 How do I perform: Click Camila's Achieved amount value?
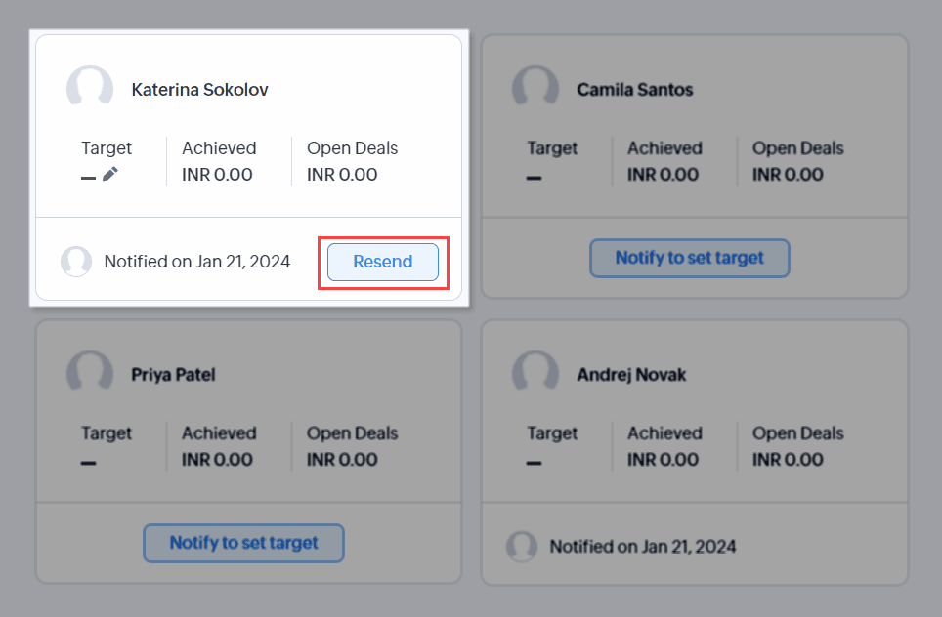pos(663,175)
